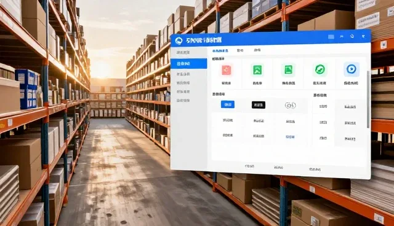The height and width of the screenshot is (226, 394).
Task: Open the pink star icon card
Action: pyautogui.click(x=227, y=70)
